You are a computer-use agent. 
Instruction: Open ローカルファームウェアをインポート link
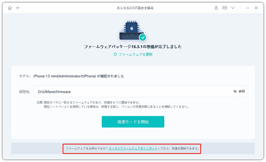pos(133,148)
